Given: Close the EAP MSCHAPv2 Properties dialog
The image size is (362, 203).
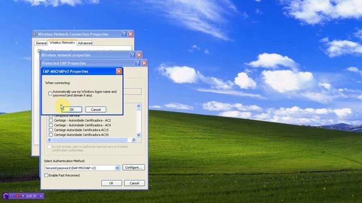Looking at the screenshot, I should pyautogui.click(x=119, y=72).
